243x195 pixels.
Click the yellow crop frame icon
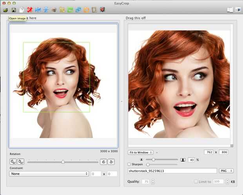pyautogui.click(x=62, y=10)
